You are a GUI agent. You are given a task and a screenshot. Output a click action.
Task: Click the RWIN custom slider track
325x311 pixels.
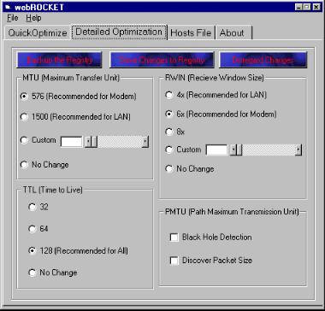(x=269, y=150)
